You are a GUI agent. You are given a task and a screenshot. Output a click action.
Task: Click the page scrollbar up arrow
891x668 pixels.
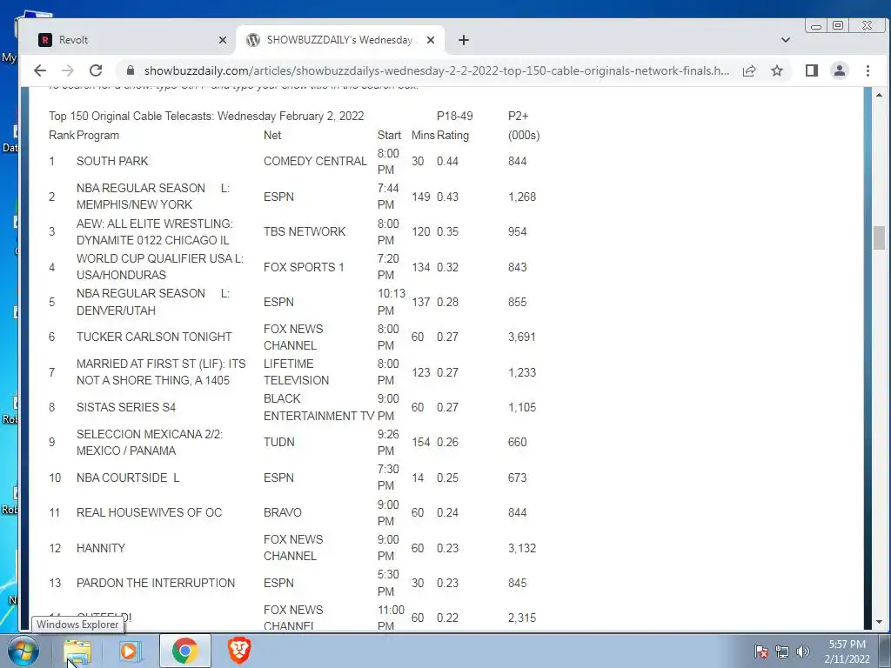point(879,95)
